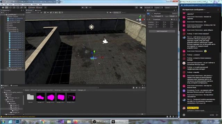Switch to the Console tab
This screenshot has width=222, height=124.
pos(14,85)
